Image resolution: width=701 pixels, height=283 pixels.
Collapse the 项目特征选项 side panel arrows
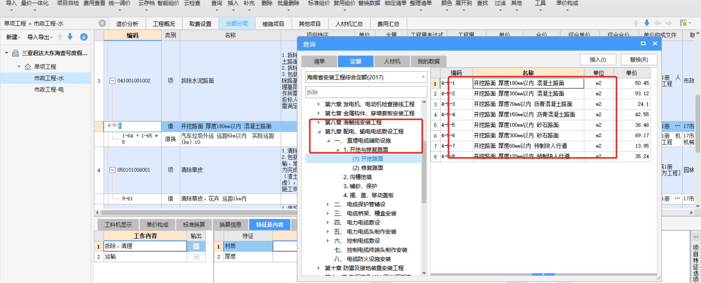click(696, 237)
